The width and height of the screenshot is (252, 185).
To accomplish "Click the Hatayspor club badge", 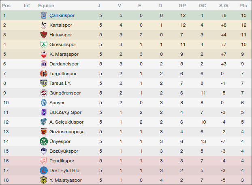I will [x=44, y=35].
